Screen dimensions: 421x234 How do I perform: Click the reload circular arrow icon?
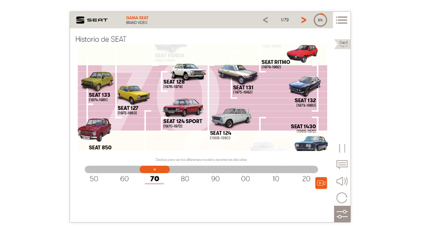coord(342,198)
